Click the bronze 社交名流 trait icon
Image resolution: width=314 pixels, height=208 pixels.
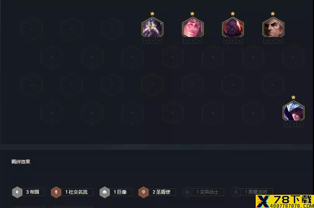56,192
